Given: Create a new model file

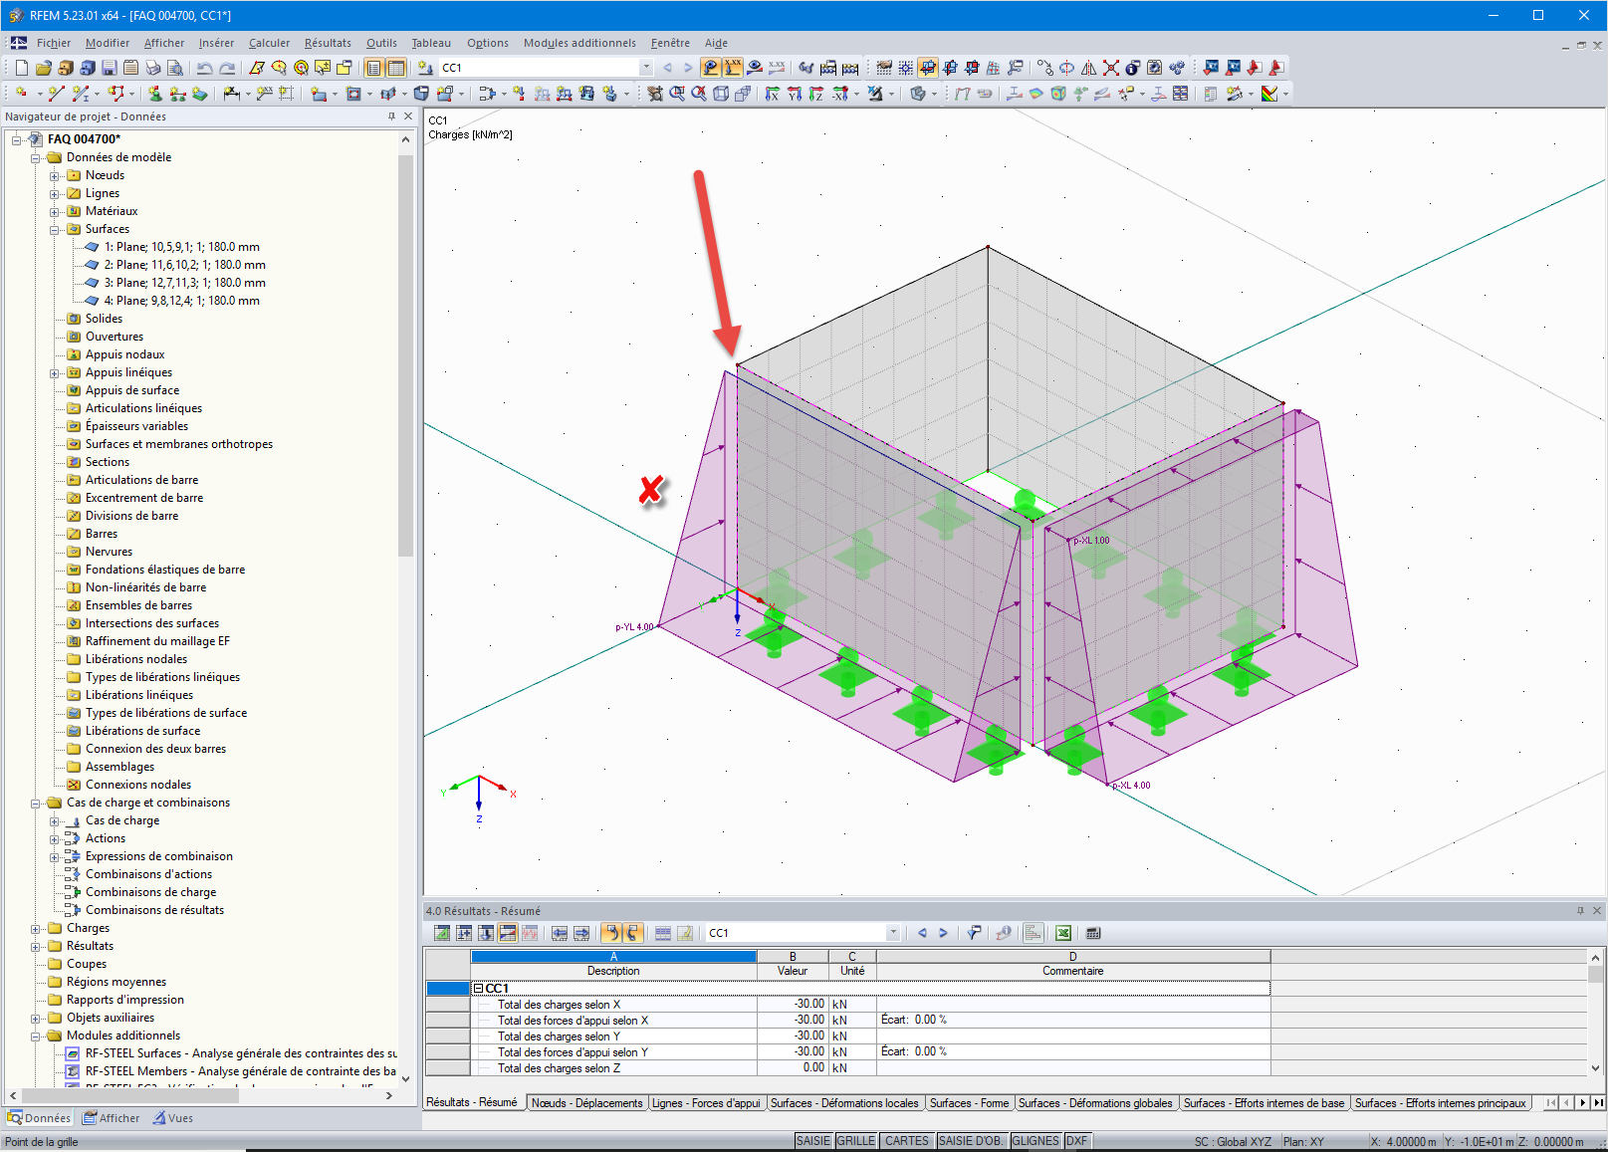Looking at the screenshot, I should tap(22, 68).
